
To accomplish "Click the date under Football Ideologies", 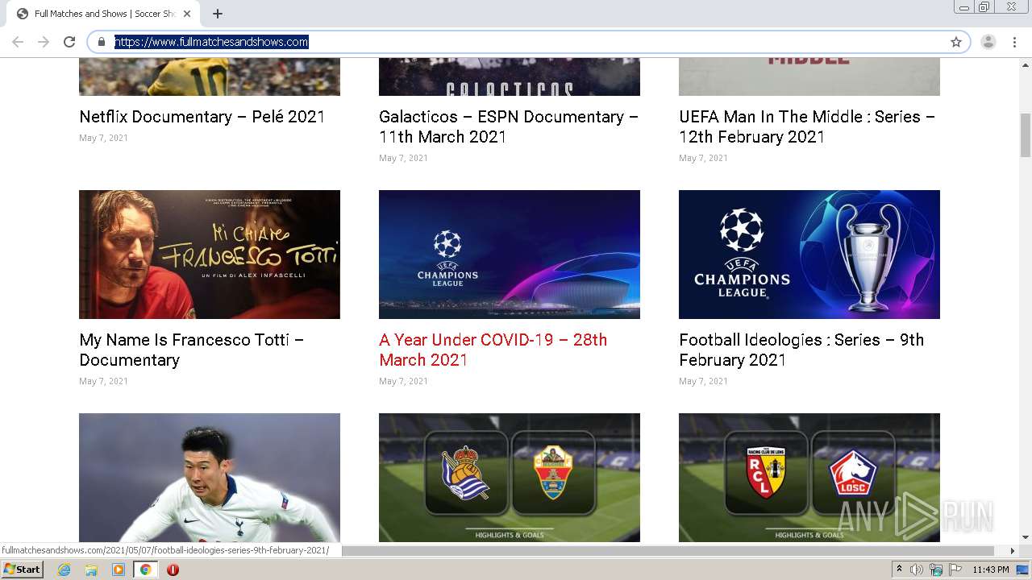I will point(703,381).
